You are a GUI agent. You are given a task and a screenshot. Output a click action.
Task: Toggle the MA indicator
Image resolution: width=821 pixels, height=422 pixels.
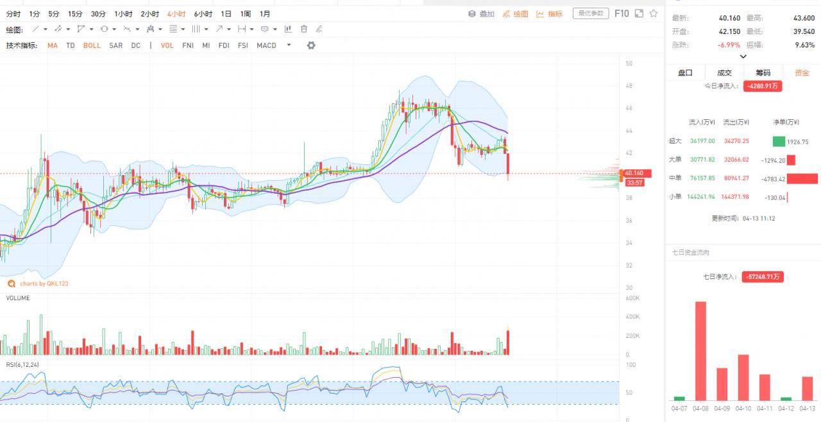pos(52,46)
